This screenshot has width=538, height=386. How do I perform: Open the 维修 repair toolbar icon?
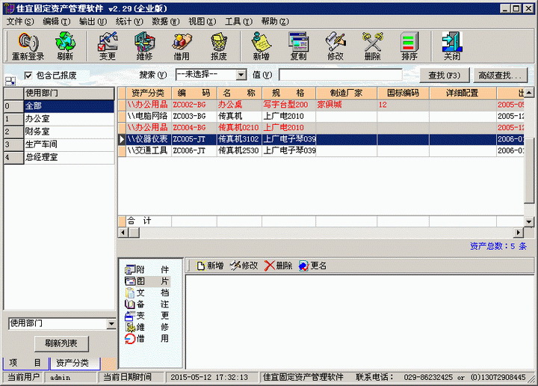pyautogui.click(x=144, y=46)
